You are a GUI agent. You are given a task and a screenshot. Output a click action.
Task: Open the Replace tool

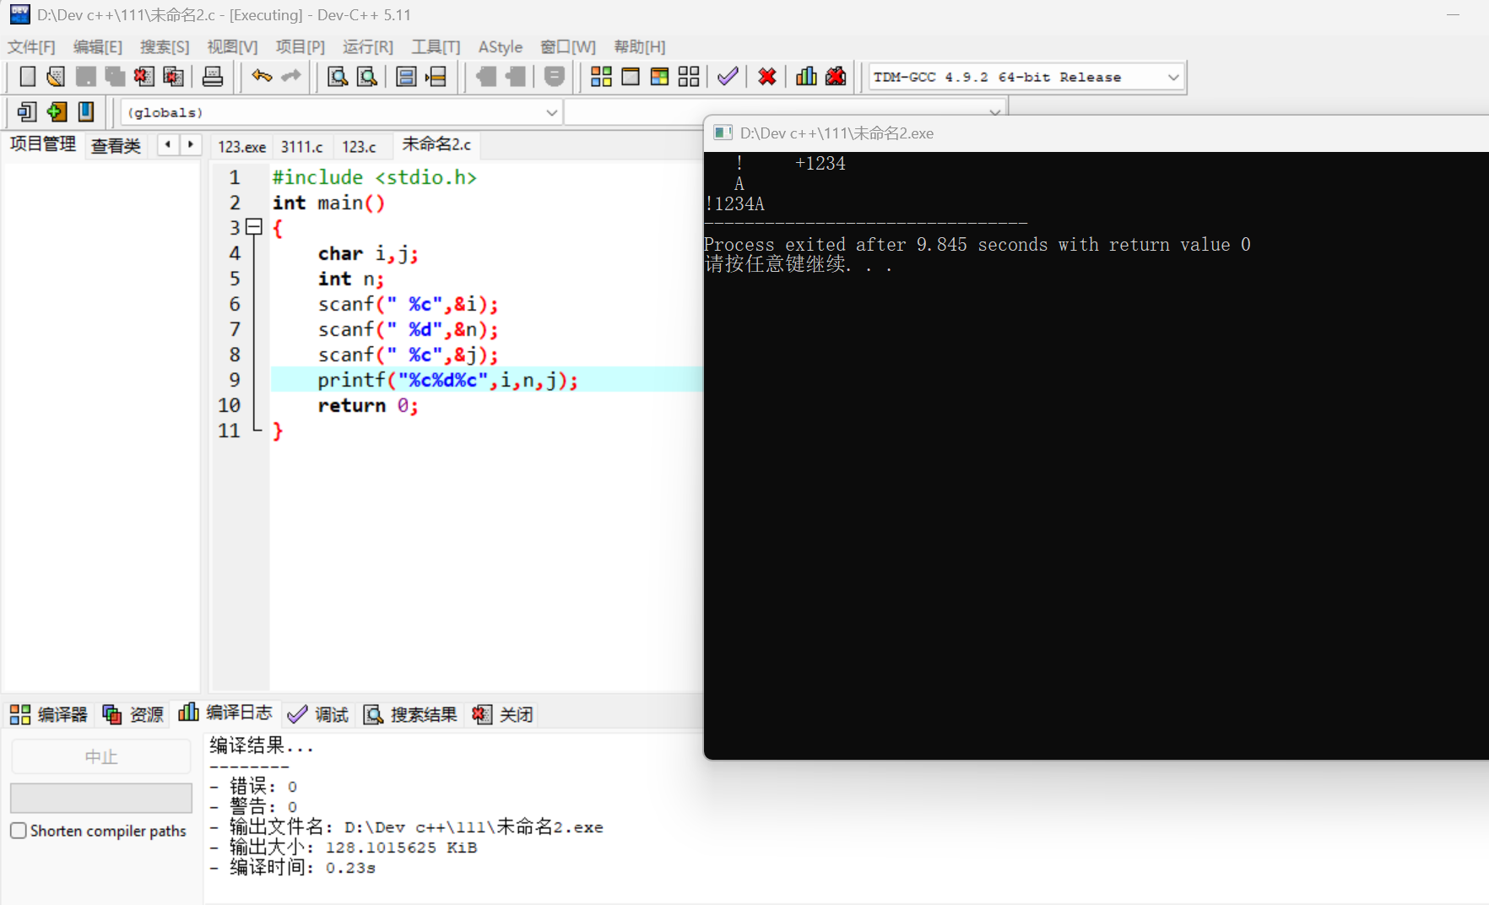(367, 77)
